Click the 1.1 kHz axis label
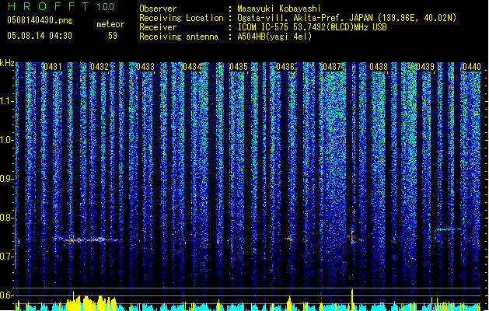This screenshot has width=489, height=311. click(6, 102)
